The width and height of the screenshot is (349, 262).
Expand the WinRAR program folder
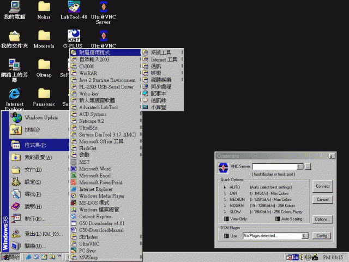[106, 73]
